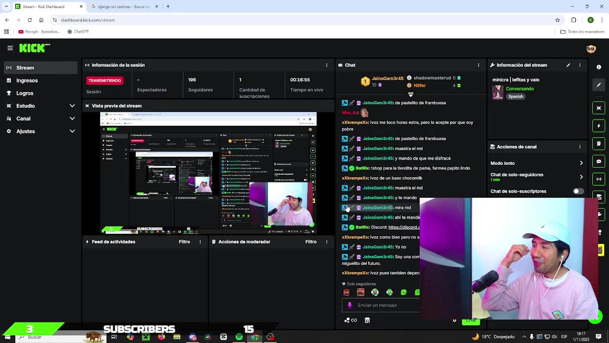Open the hamburger menu next to Kick logo

(10, 48)
